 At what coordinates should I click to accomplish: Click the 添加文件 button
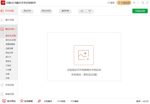(27, 11)
